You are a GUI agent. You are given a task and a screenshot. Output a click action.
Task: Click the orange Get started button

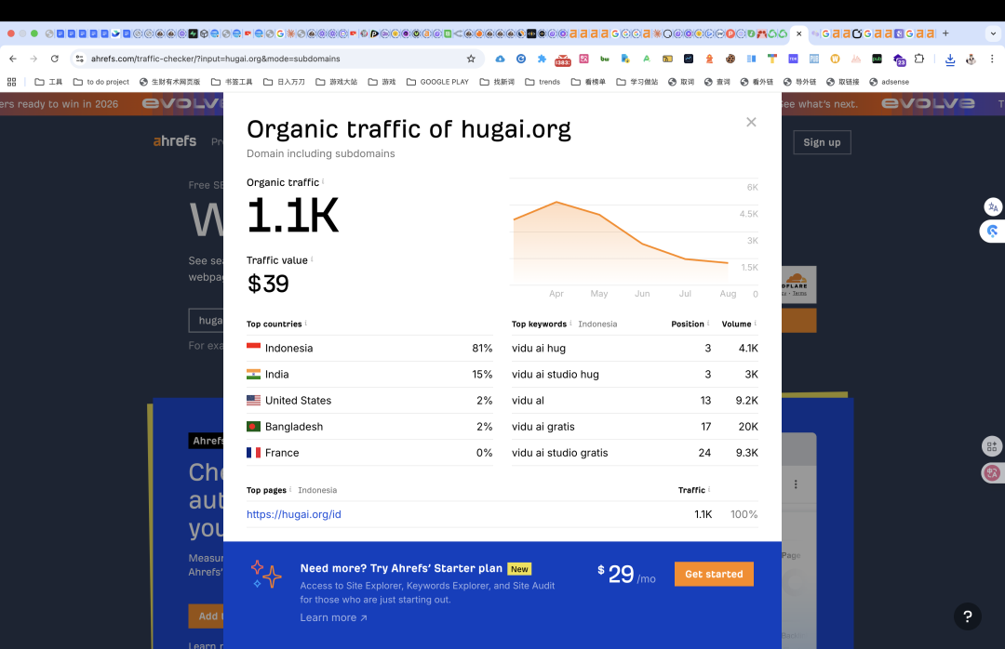714,574
